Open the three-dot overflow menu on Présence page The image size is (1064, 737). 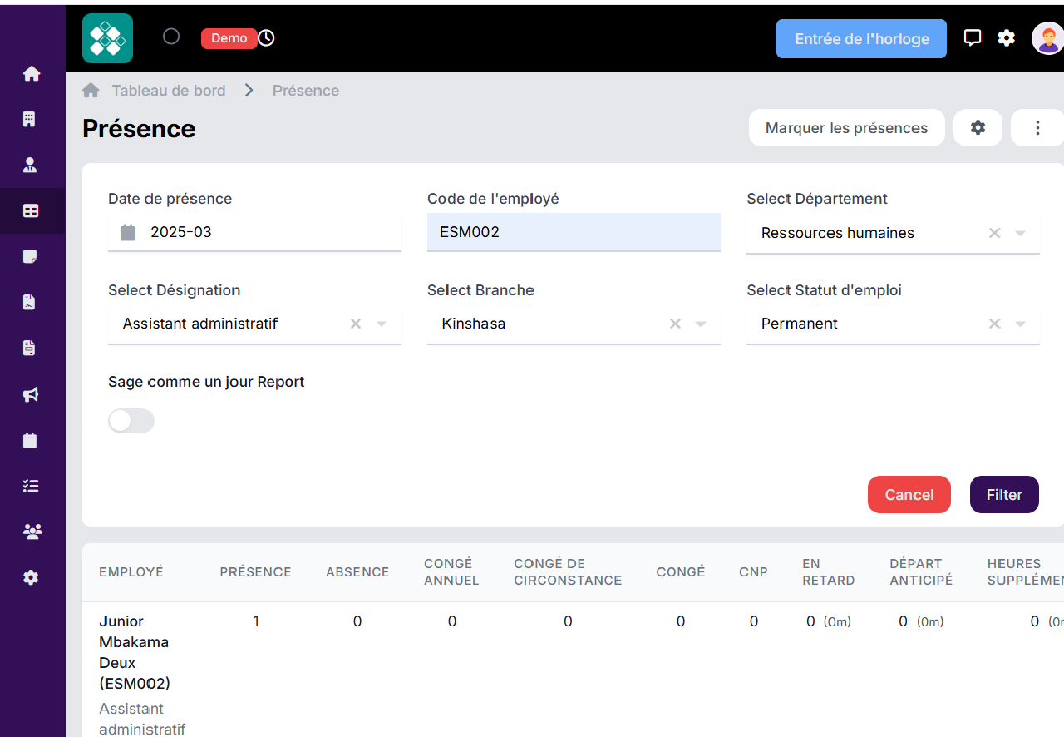pos(1037,127)
